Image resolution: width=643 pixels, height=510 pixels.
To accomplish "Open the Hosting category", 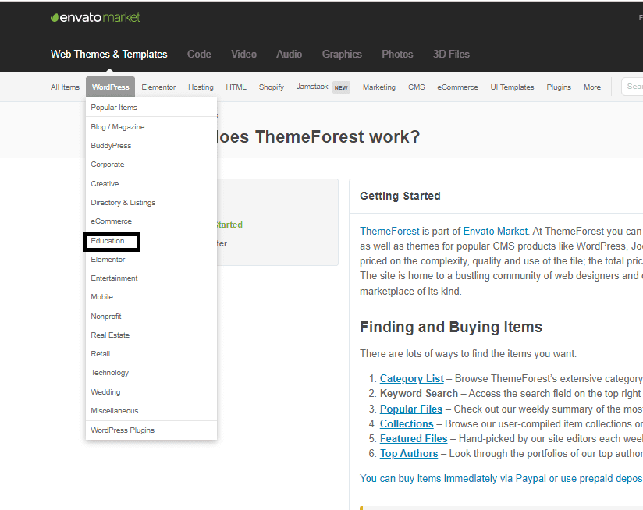I will (x=201, y=87).
